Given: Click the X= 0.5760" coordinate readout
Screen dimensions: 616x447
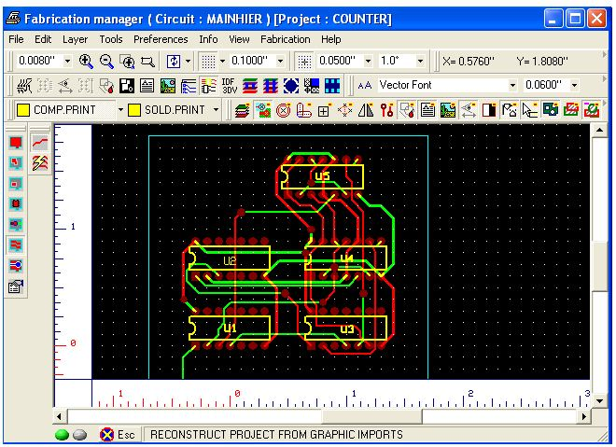Looking at the screenshot, I should 468,62.
